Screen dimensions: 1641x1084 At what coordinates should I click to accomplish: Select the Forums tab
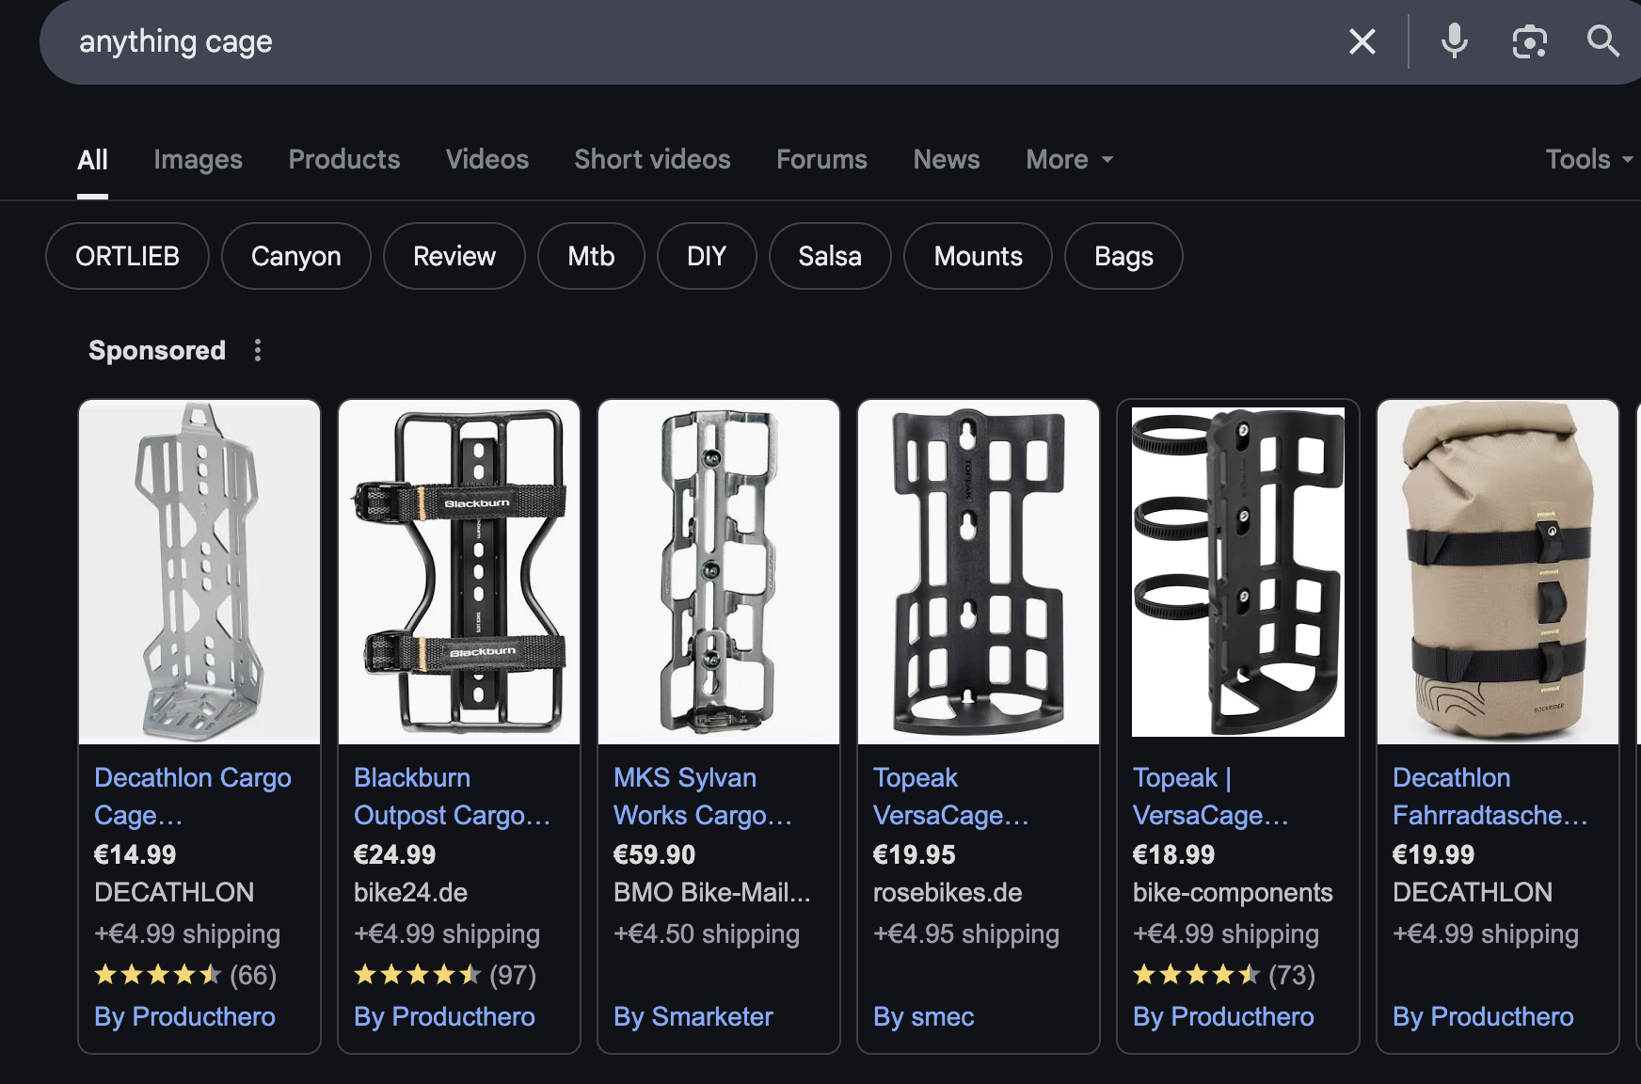[821, 159]
